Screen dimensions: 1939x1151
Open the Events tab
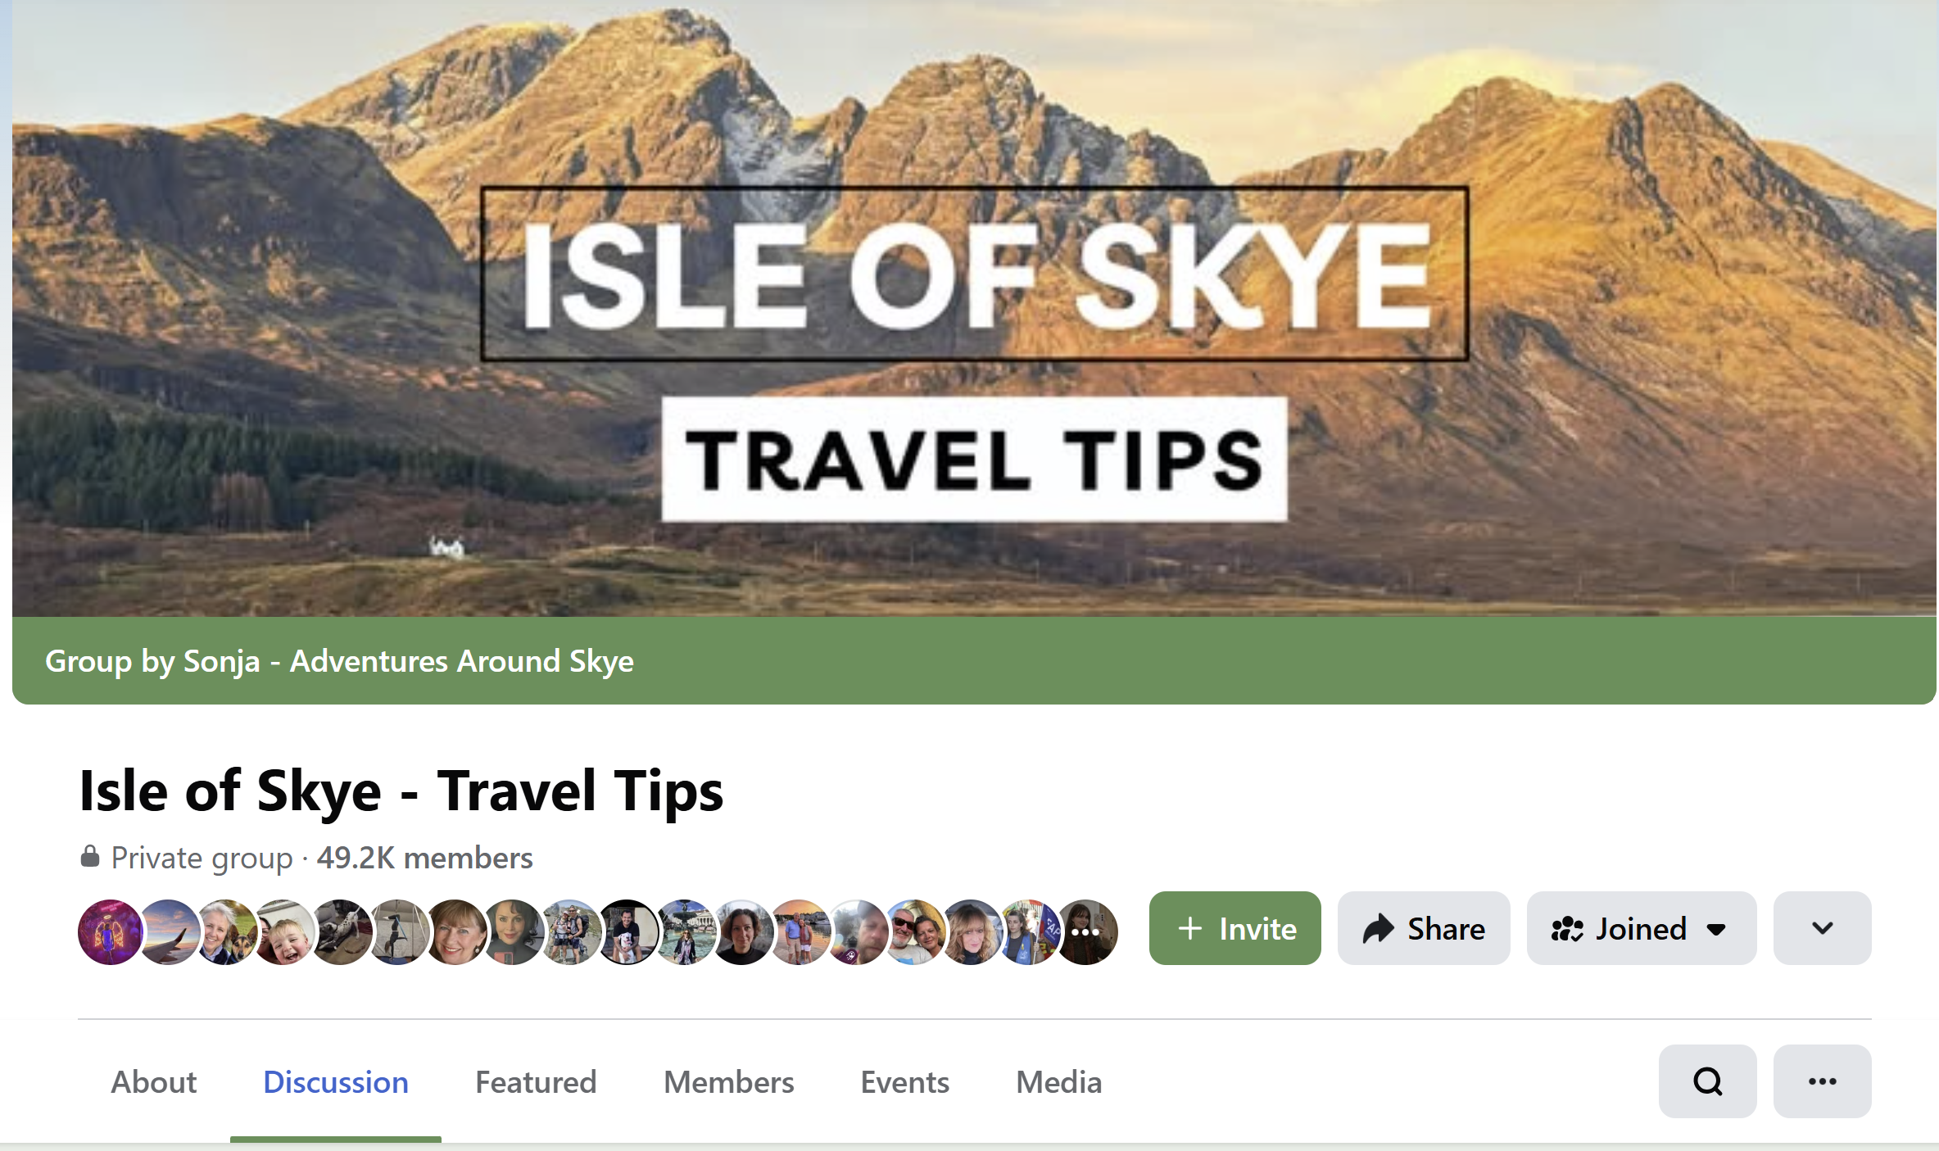[x=904, y=1081]
